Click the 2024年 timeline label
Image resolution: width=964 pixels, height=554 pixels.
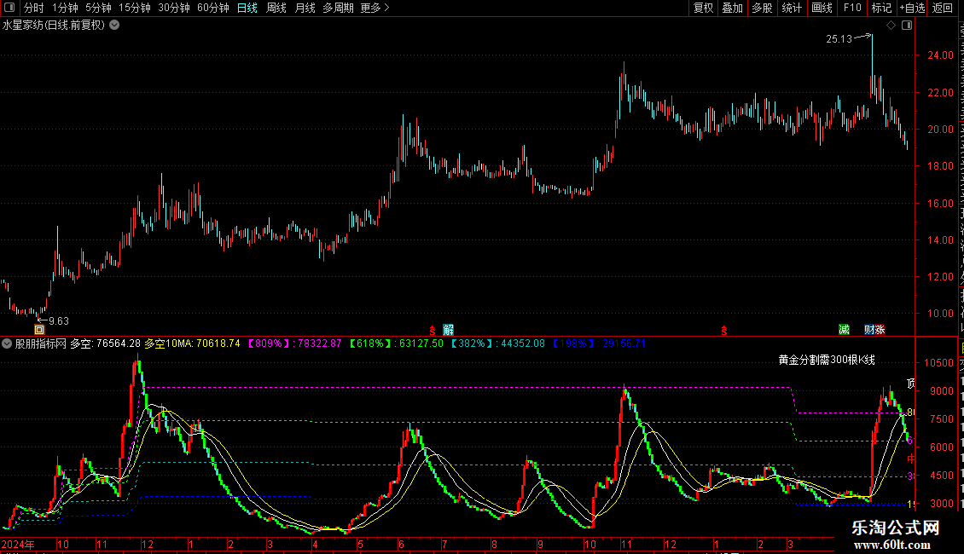[x=18, y=545]
